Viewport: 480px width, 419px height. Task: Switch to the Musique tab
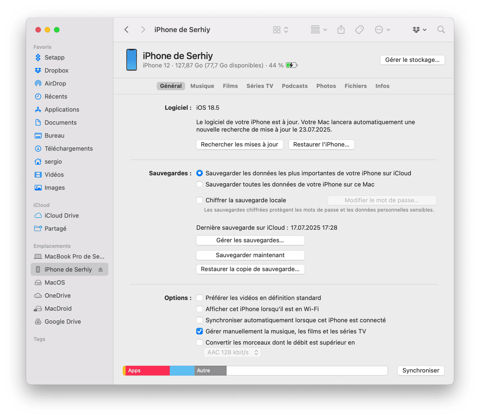[202, 86]
